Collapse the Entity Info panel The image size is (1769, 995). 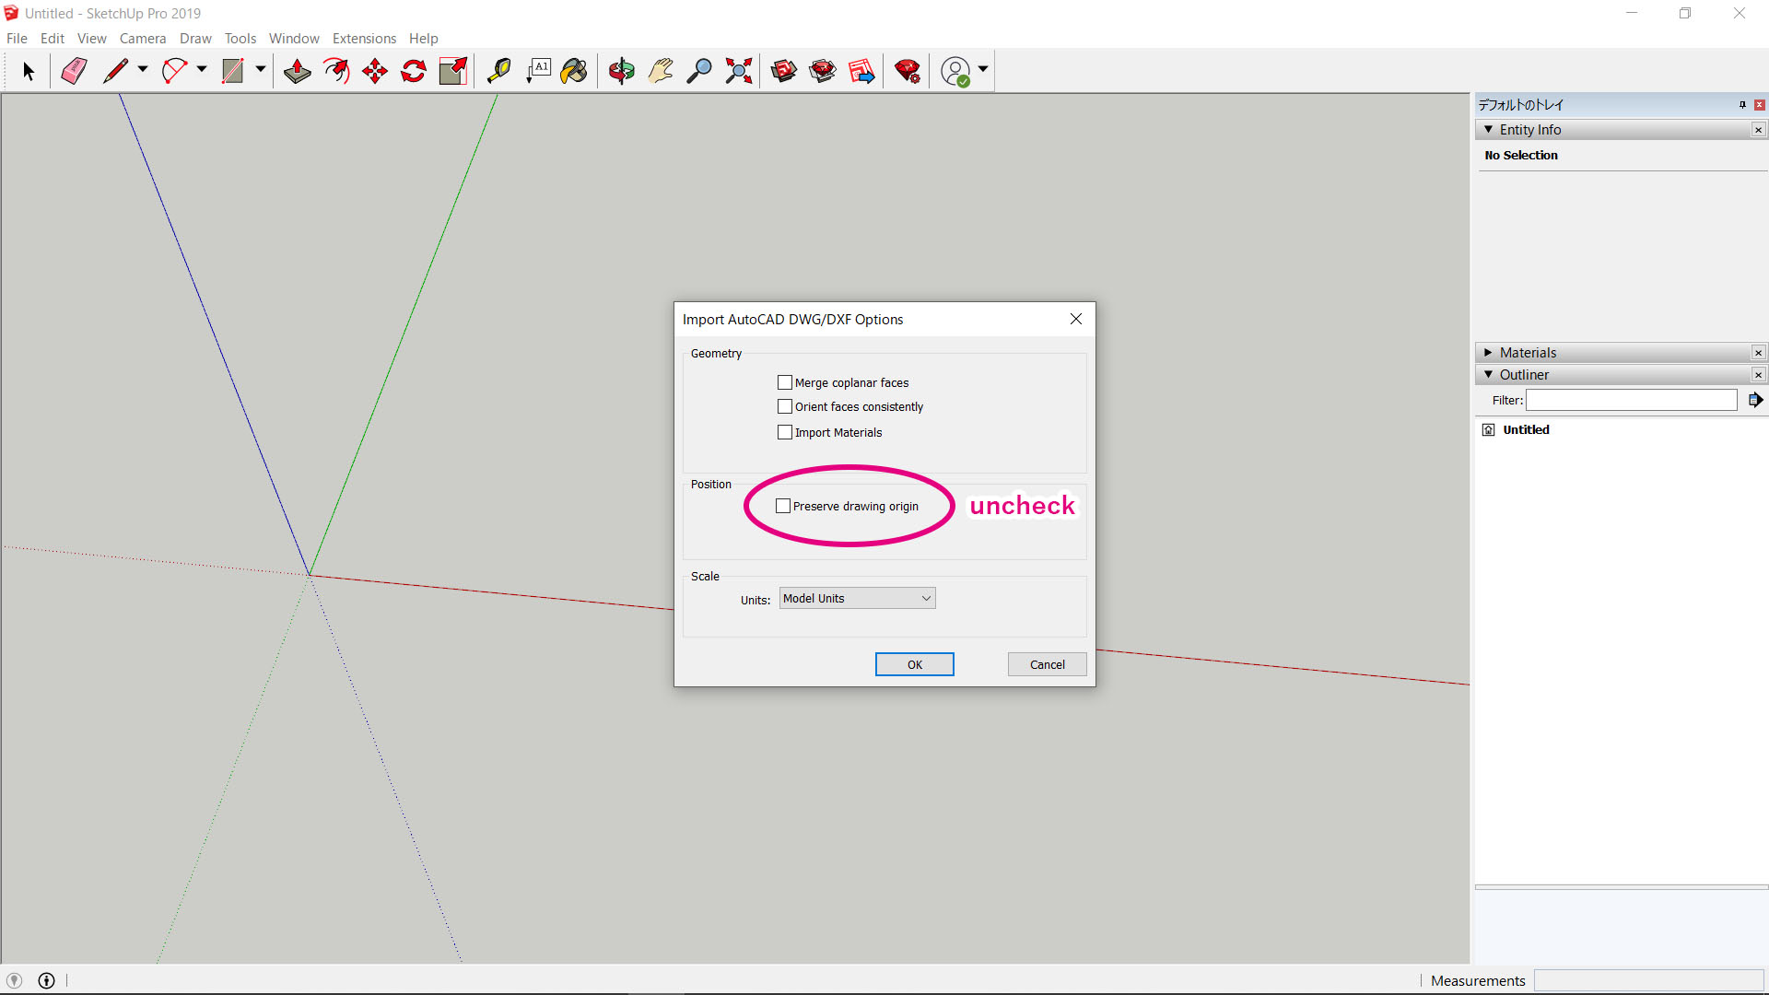click(1488, 130)
